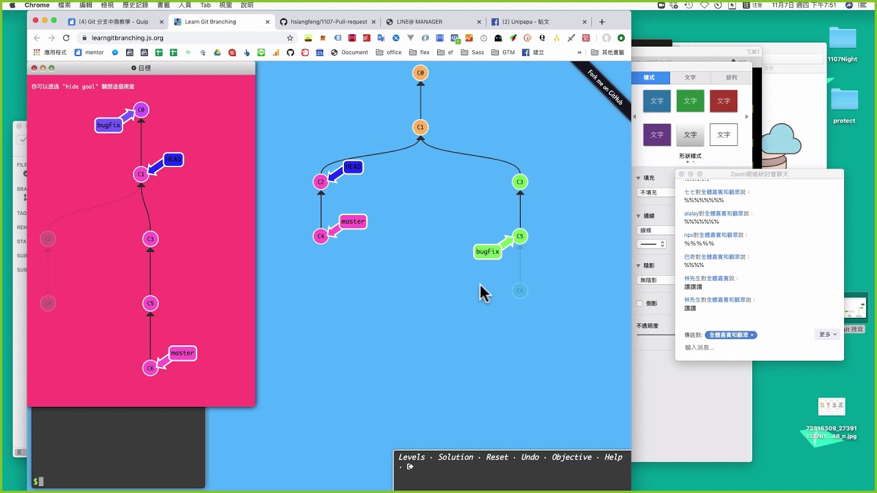Choose the green 文字 shape style swatch
Viewport: 877px width, 493px height.
(x=690, y=101)
